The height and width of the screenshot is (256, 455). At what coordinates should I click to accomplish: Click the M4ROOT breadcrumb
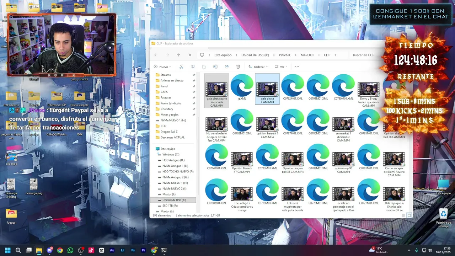pyautogui.click(x=307, y=55)
